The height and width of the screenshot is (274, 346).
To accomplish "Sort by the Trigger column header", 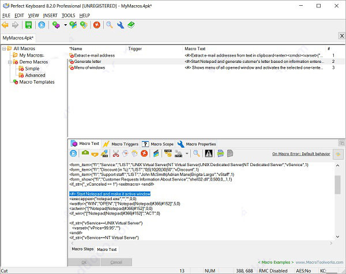I will pos(155,49).
